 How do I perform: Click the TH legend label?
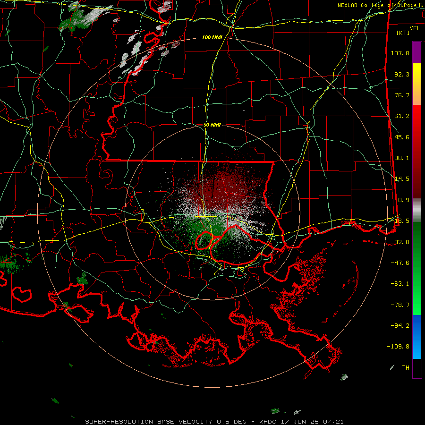pyautogui.click(x=406, y=368)
